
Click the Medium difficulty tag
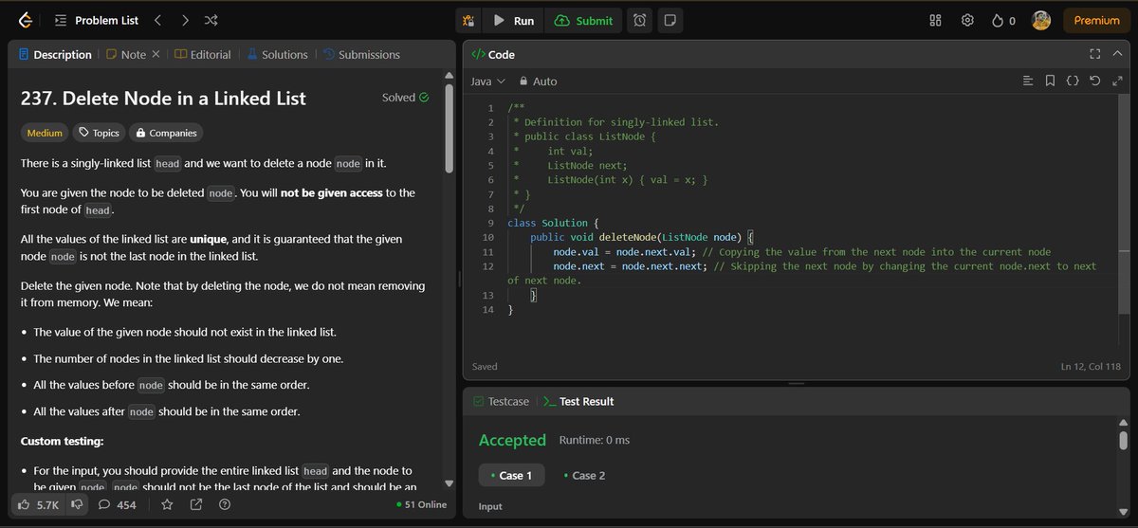tap(45, 134)
